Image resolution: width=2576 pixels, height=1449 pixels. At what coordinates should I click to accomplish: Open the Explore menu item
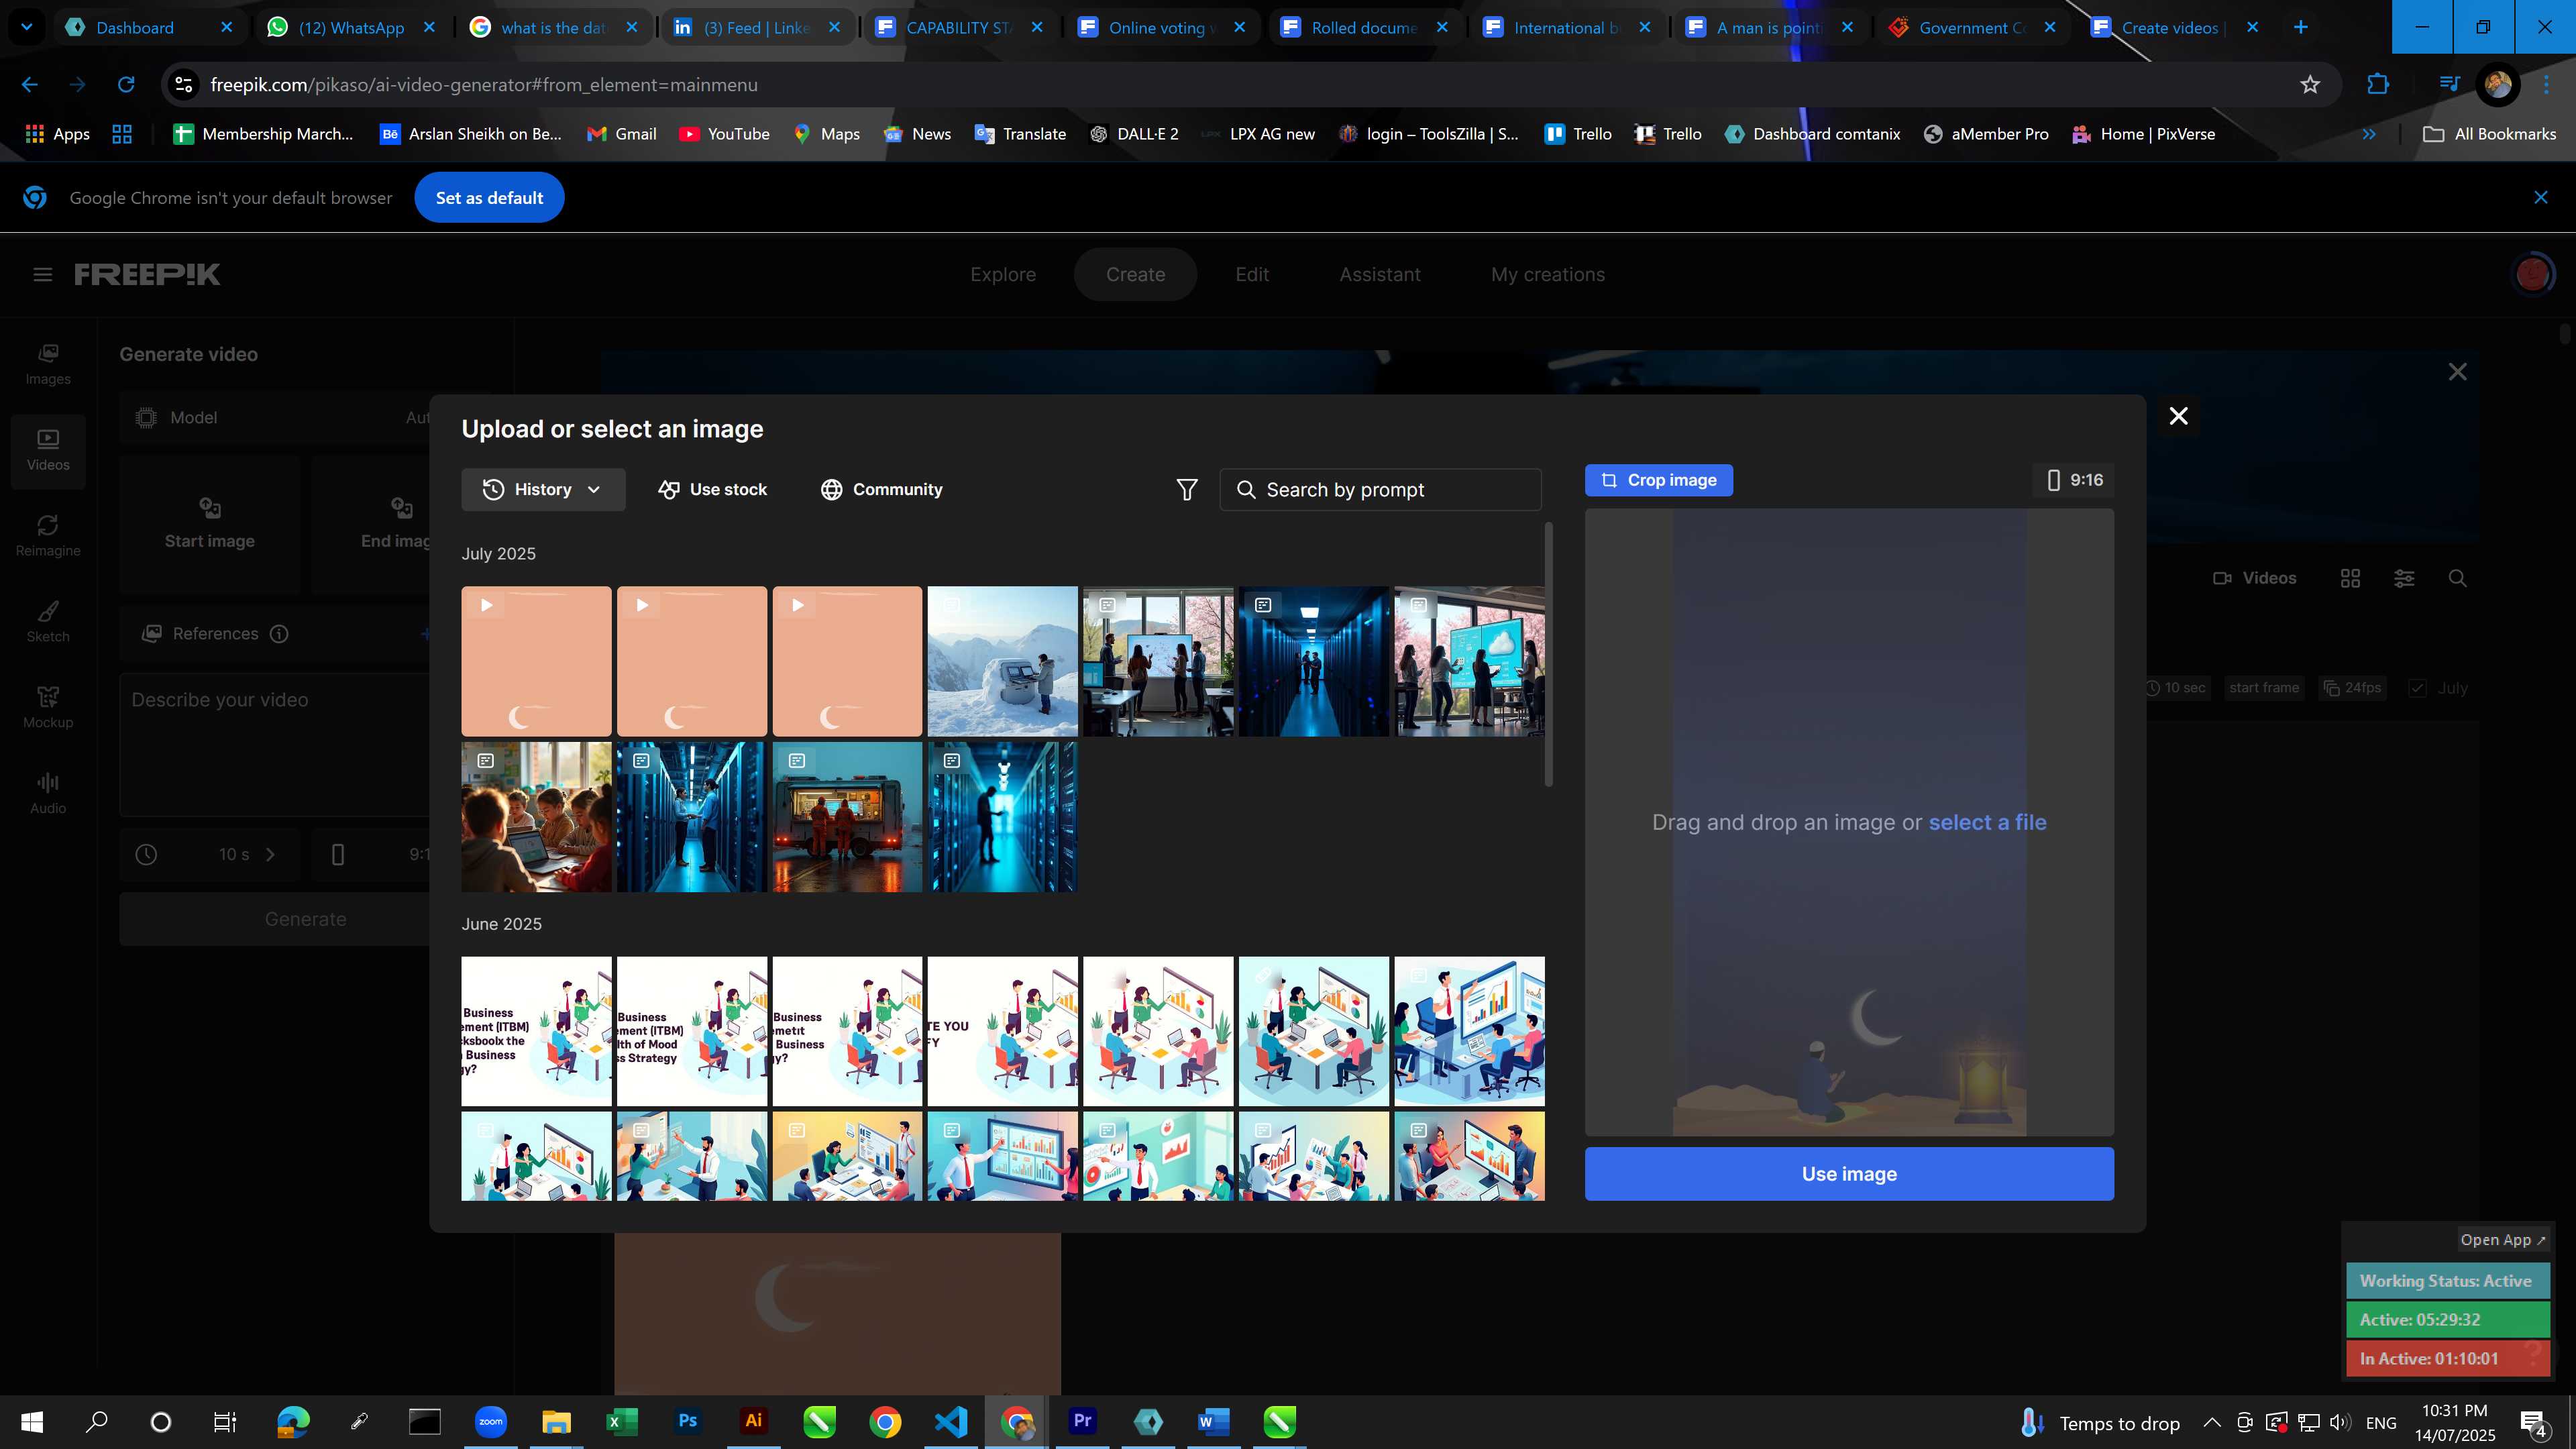point(1003,274)
